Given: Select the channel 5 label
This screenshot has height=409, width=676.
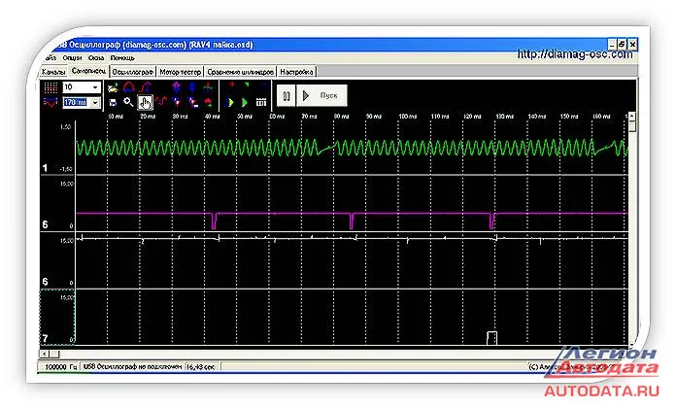Looking at the screenshot, I should [45, 224].
